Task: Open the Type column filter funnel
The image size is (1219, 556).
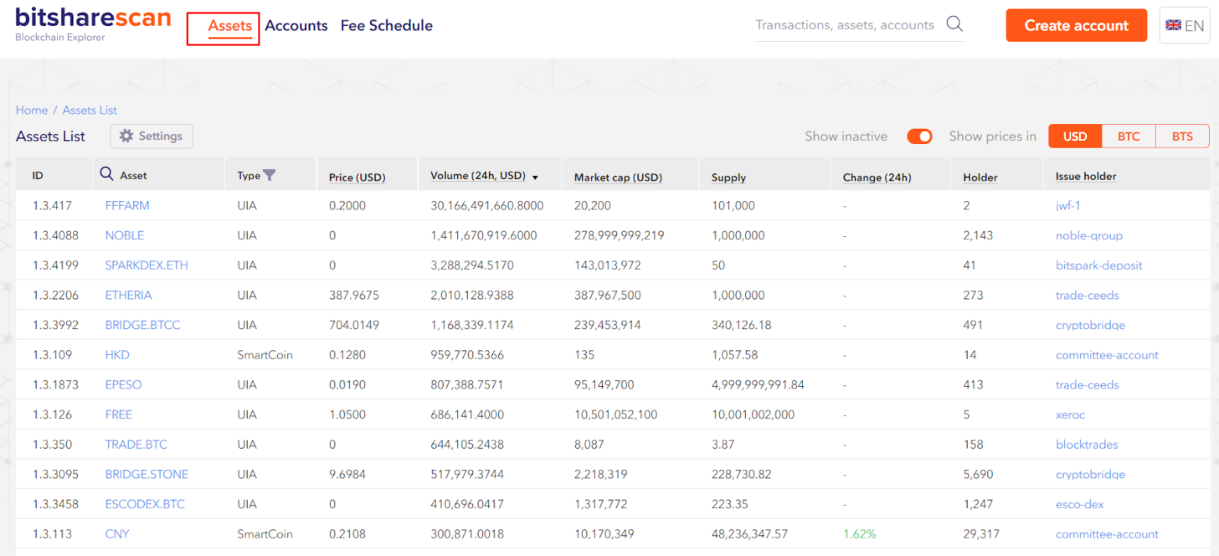Action: tap(269, 175)
